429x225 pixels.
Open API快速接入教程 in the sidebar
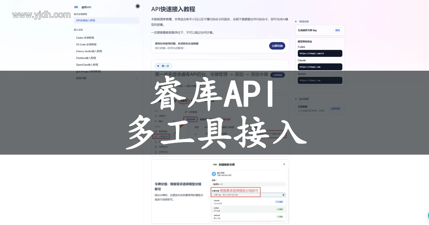[107, 20]
